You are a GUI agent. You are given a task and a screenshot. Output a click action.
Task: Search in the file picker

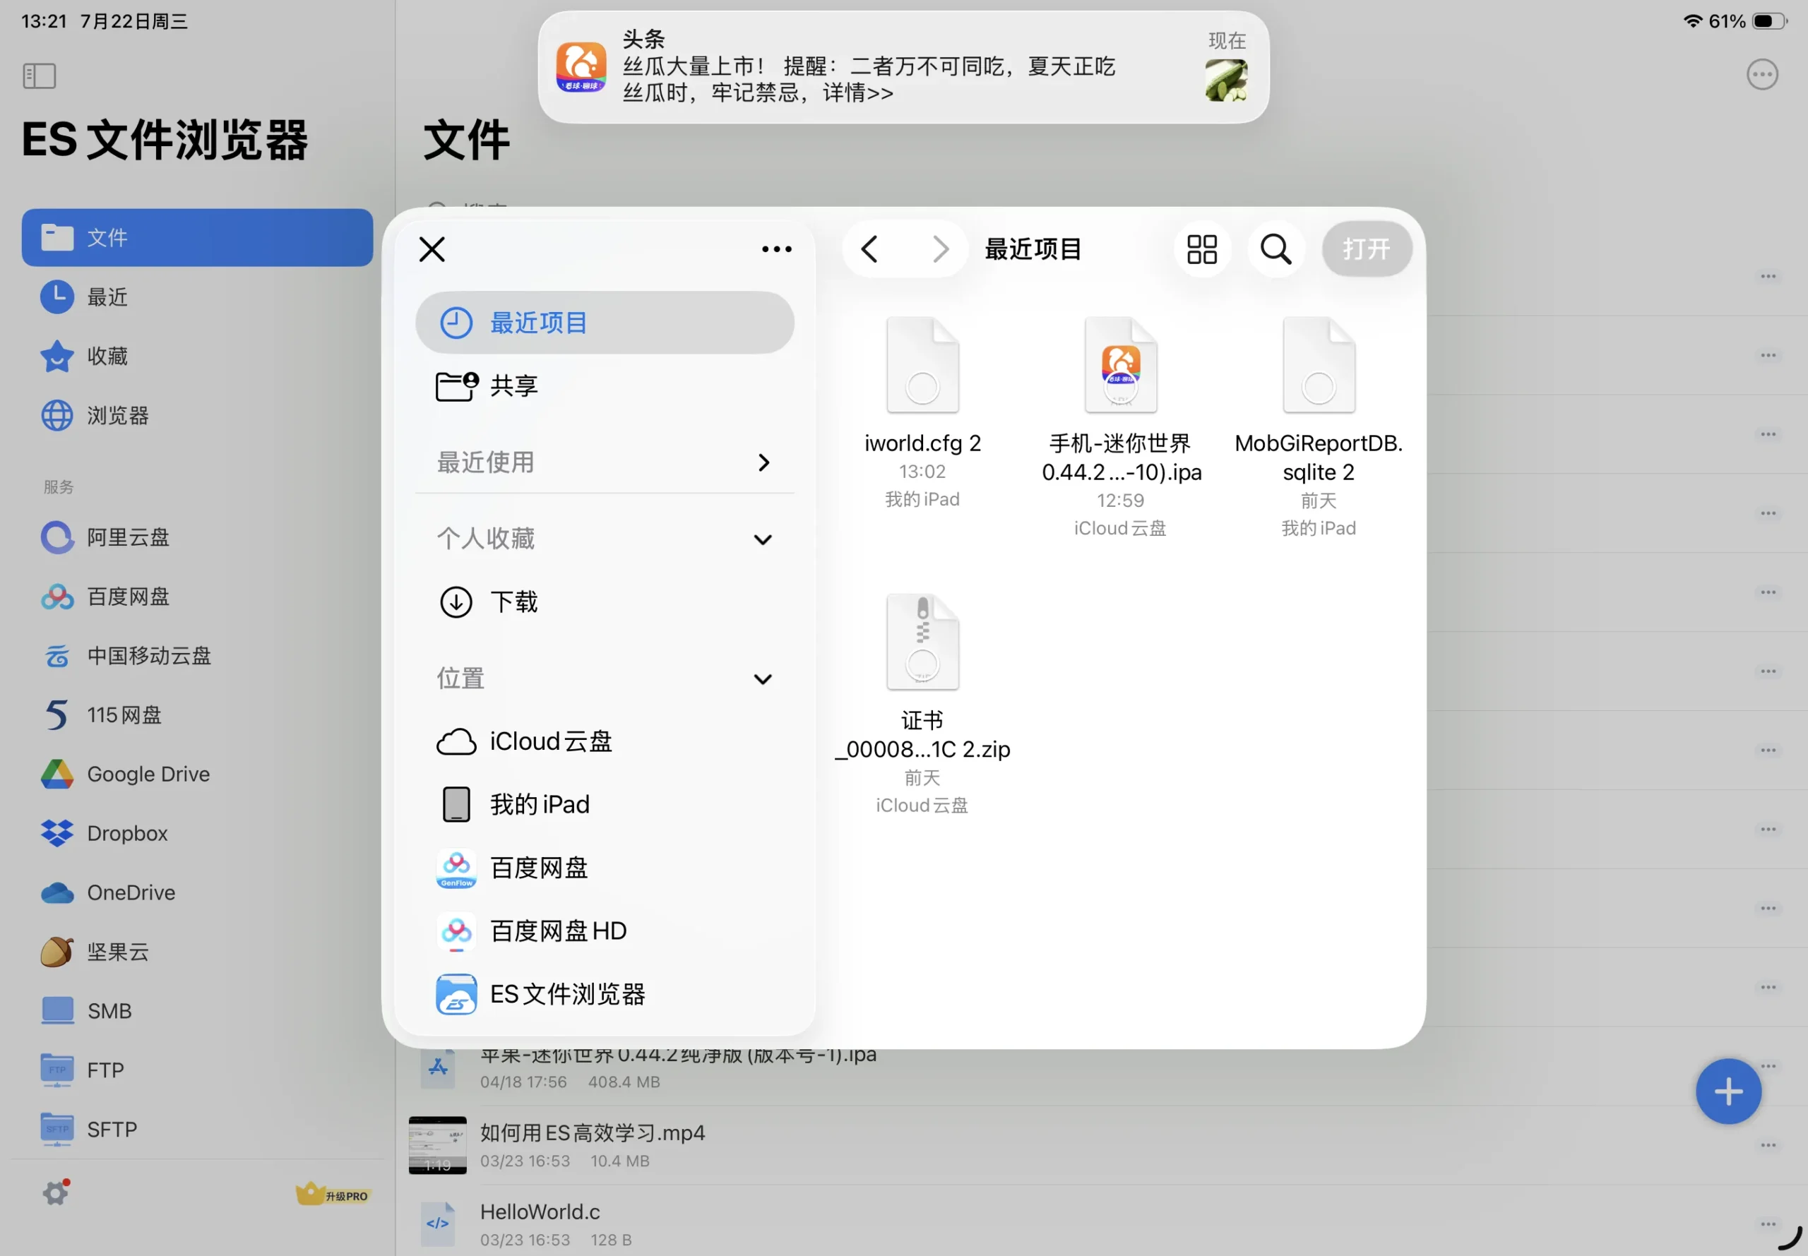tap(1276, 249)
